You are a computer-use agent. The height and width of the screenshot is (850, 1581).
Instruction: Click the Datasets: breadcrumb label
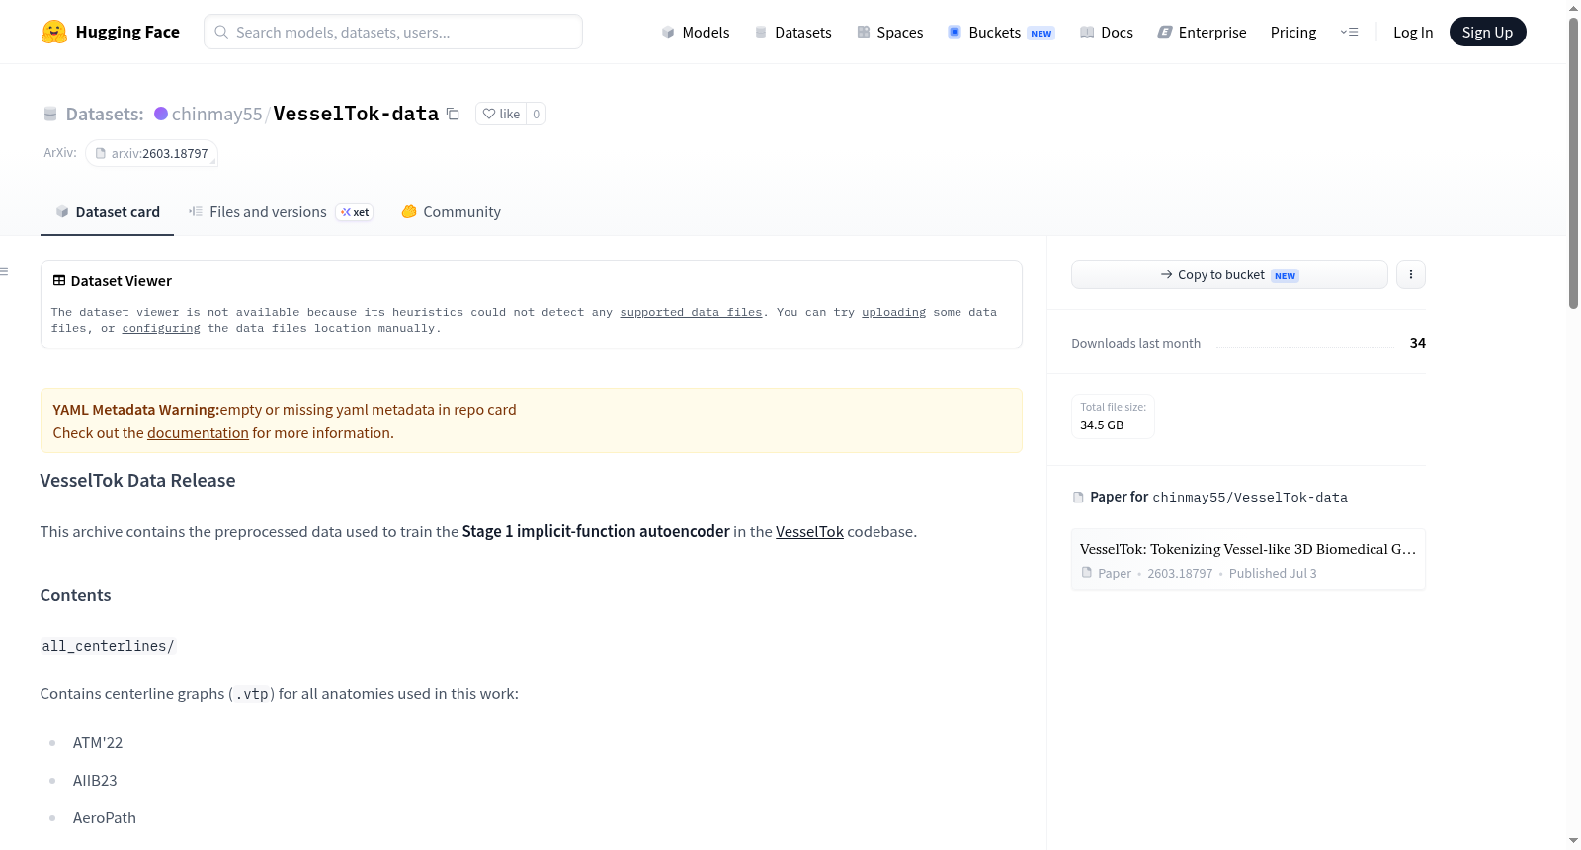coord(105,114)
